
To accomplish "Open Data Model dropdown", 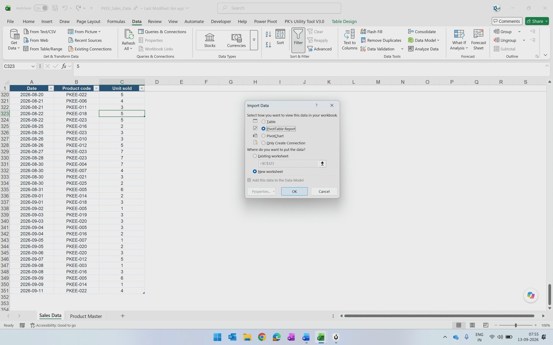I will pos(424,40).
